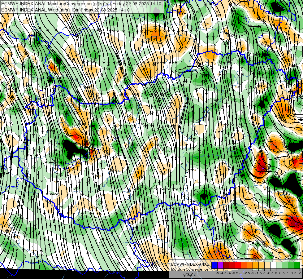Screen dimensions: 303x279
Task: Click the pale peach swatch left of white
Action: pyautogui.click(x=267, y=265)
